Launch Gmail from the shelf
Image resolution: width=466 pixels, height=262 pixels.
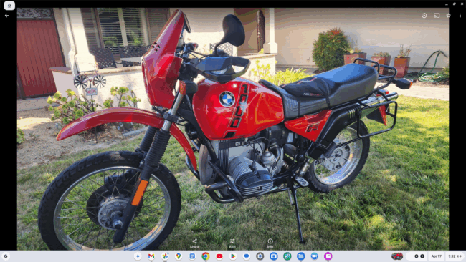(151, 256)
